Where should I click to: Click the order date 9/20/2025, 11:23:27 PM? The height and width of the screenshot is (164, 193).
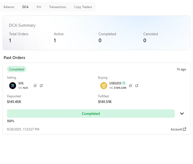[23, 129]
